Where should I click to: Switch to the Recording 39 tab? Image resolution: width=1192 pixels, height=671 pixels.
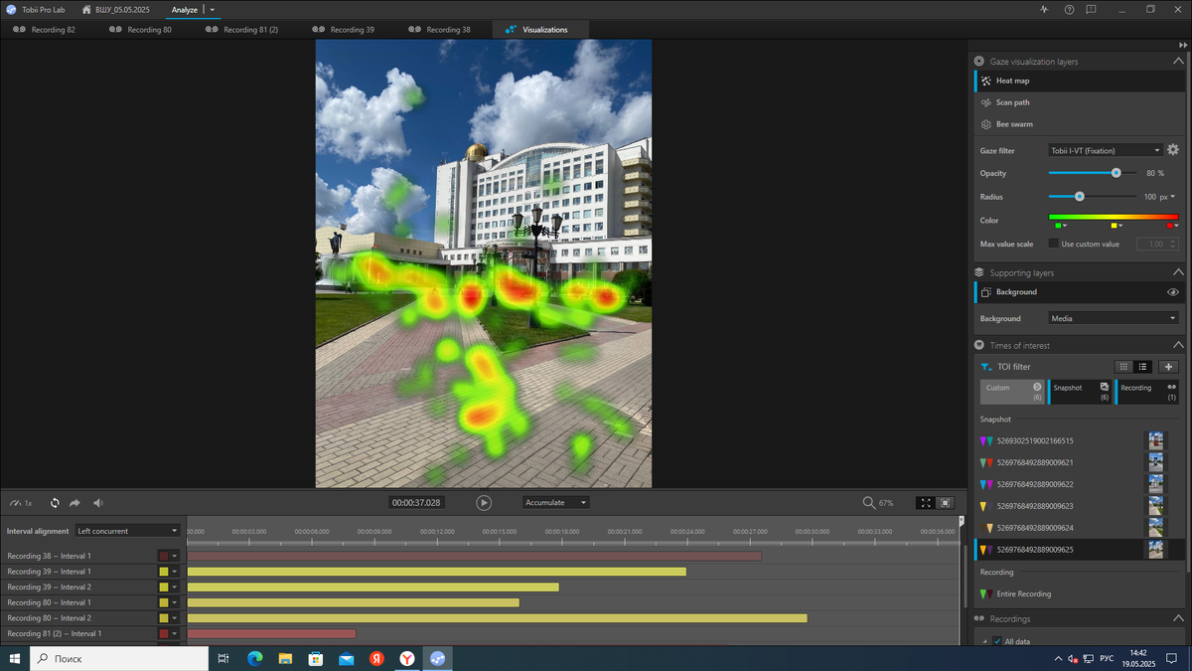(x=344, y=30)
